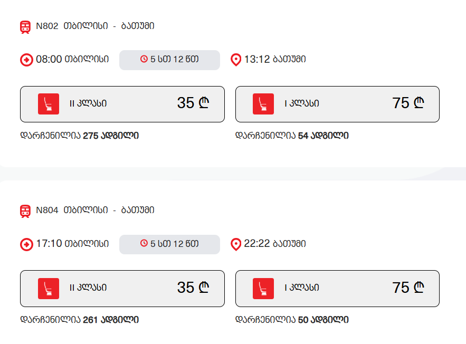Click the seat icon in N802 II class
Viewport: 466px width, 344px height.
coord(49,104)
